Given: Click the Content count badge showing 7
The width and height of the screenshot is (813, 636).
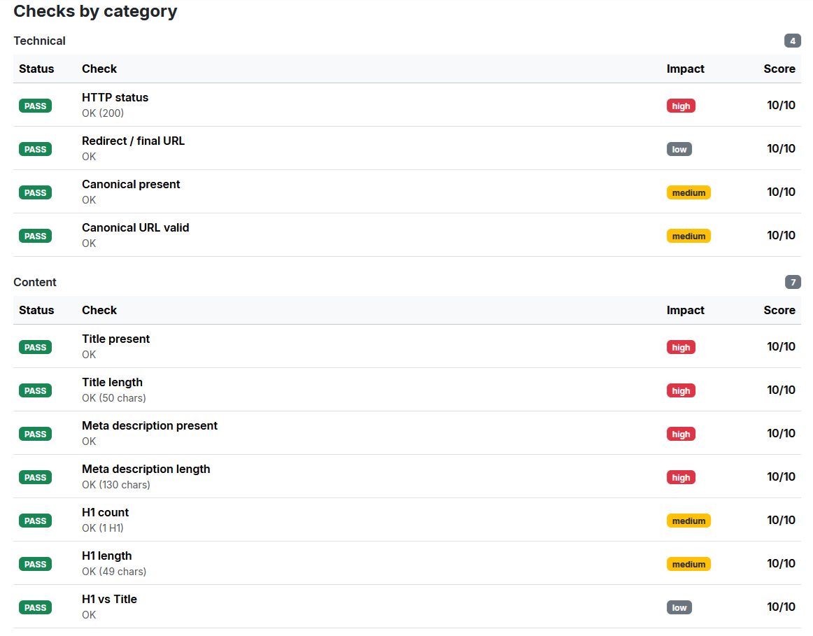Looking at the screenshot, I should point(792,283).
